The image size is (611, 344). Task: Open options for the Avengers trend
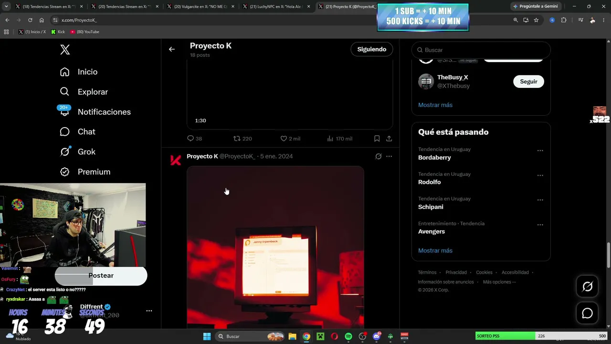point(540,225)
